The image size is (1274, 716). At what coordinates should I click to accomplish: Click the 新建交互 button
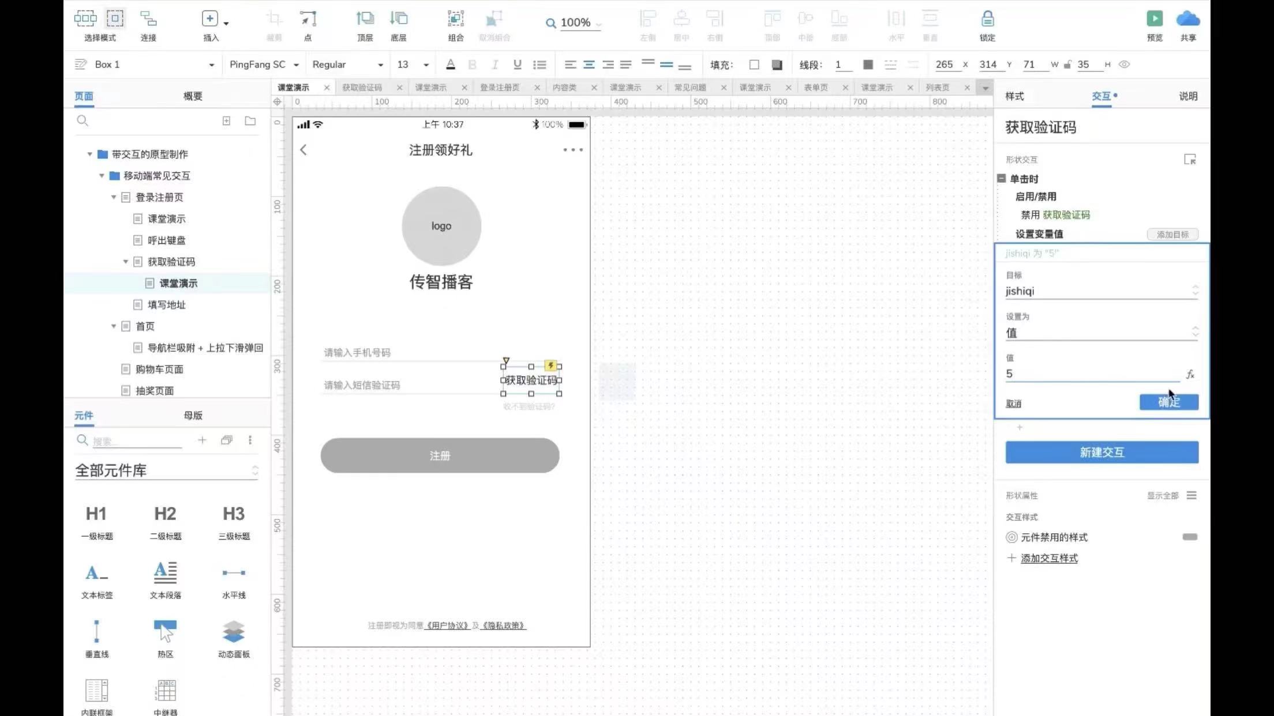[1101, 452]
